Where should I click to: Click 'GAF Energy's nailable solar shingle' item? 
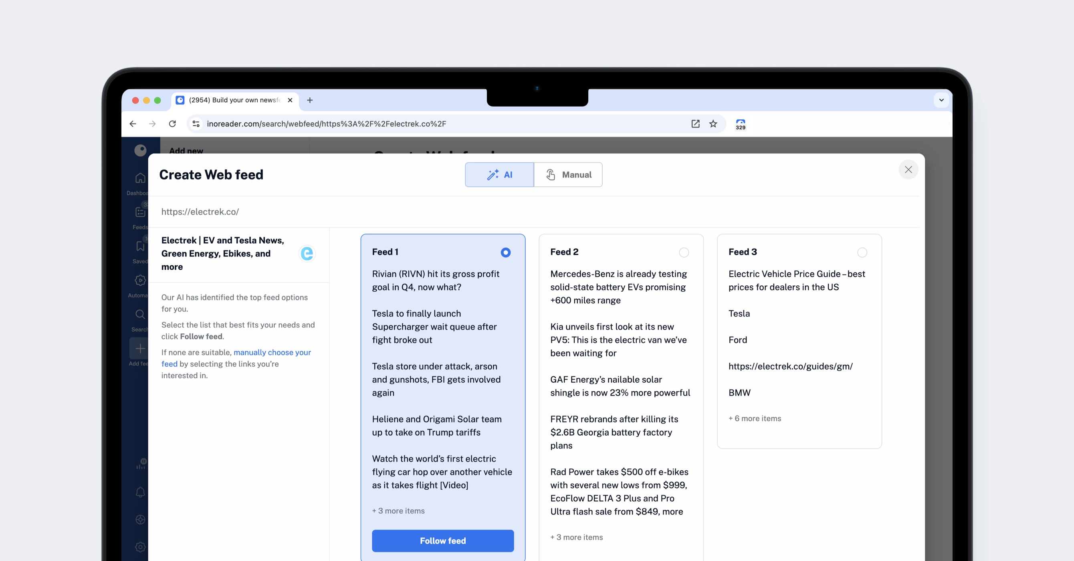pyautogui.click(x=620, y=386)
